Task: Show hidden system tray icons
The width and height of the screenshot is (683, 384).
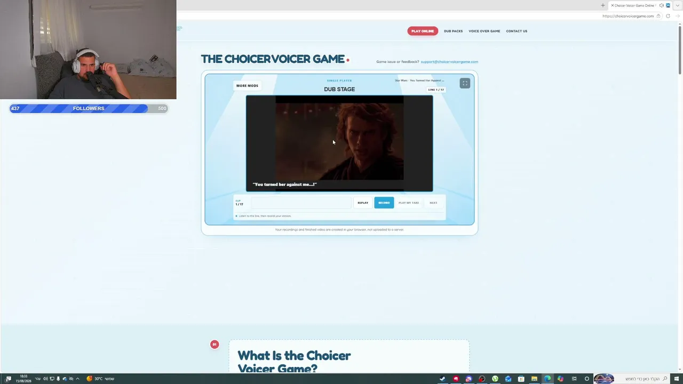Action: pyautogui.click(x=77, y=379)
